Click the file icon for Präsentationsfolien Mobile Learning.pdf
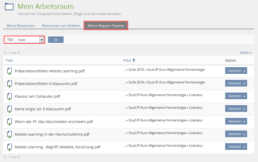Screen dimensions: 258x162 click(x=9, y=71)
